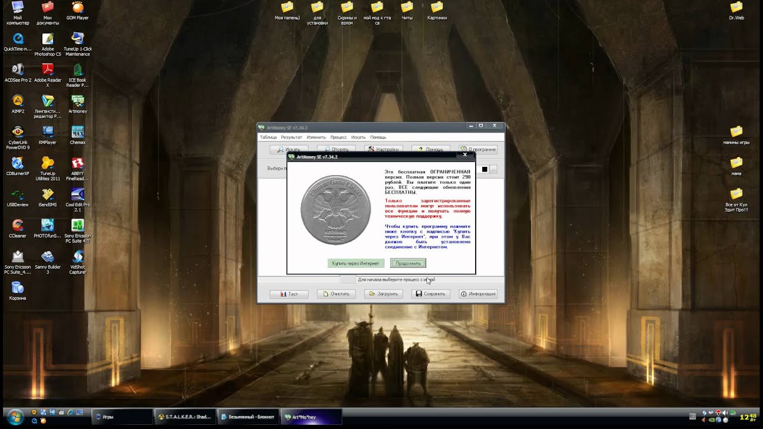Click the ArtMoney taskbar button
Screen dimensions: 763x429
pyautogui.click(x=311, y=416)
